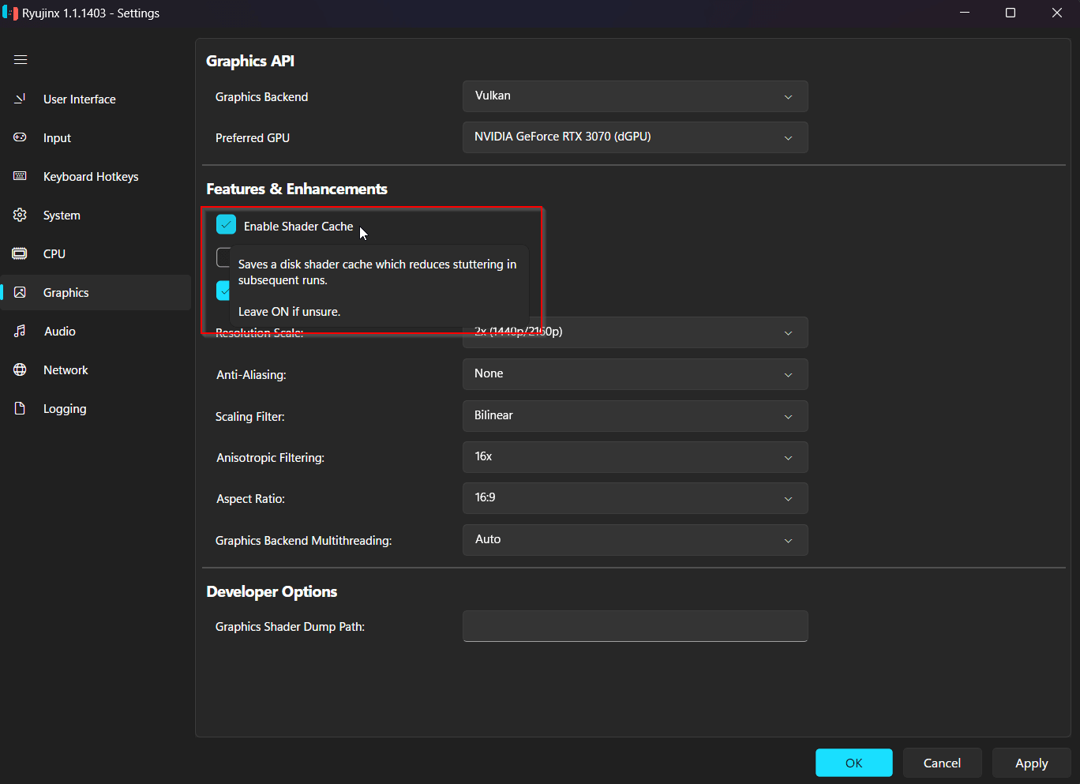The image size is (1080, 784).
Task: Uncheck the Enable Shader Cache checkbox
Action: click(x=226, y=225)
